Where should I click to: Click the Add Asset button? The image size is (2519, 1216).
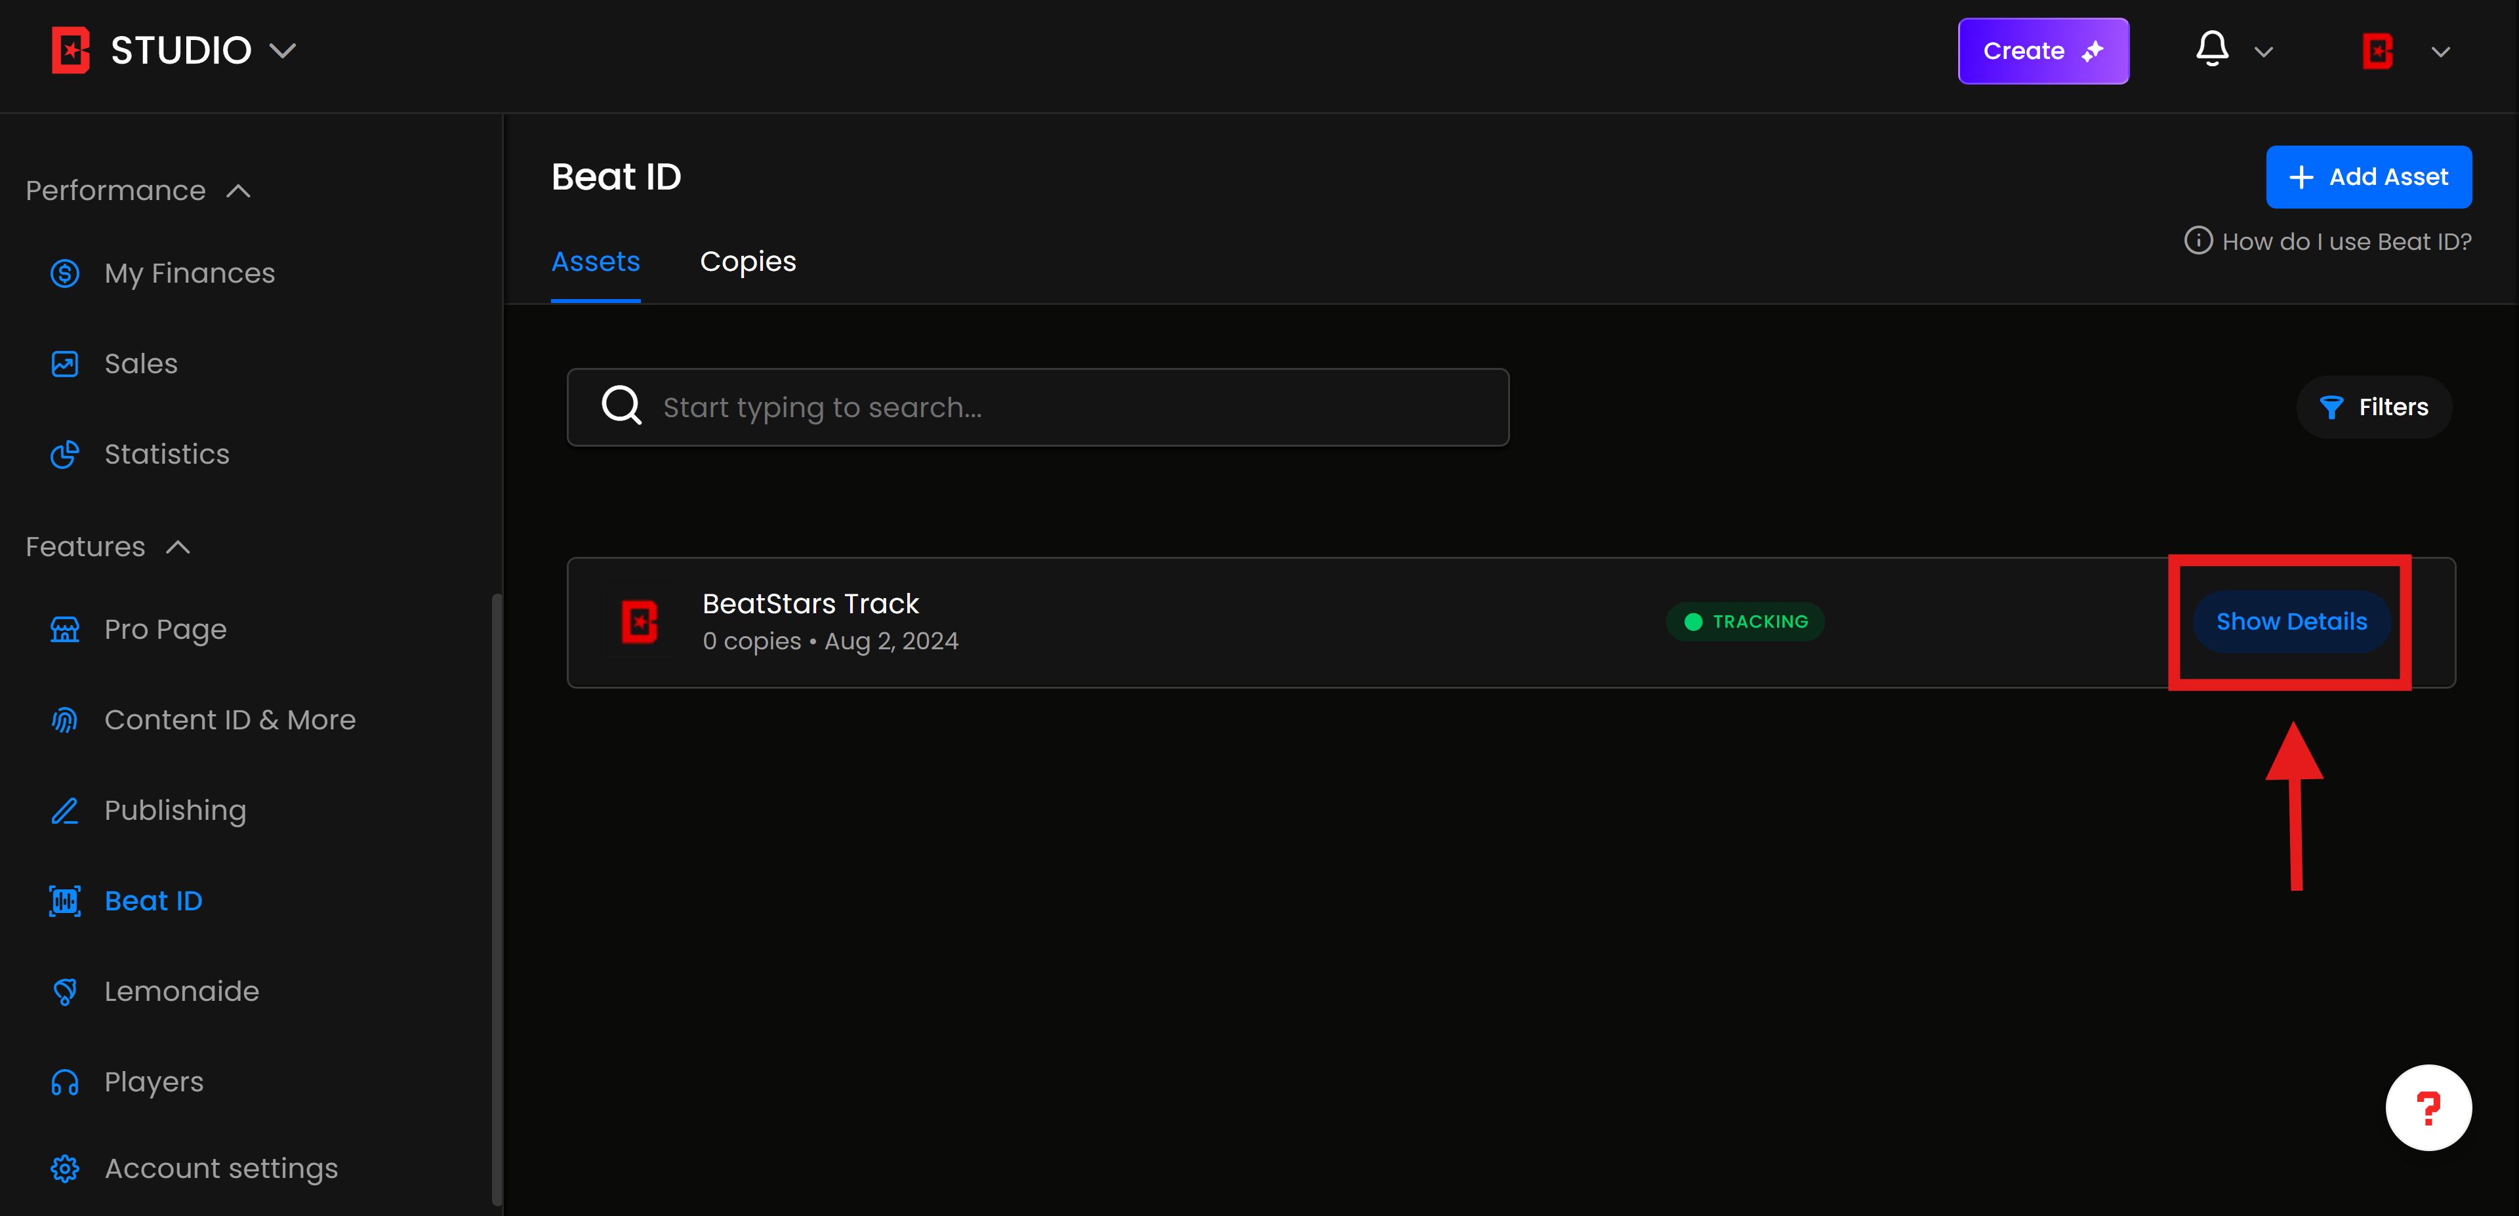tap(2368, 177)
